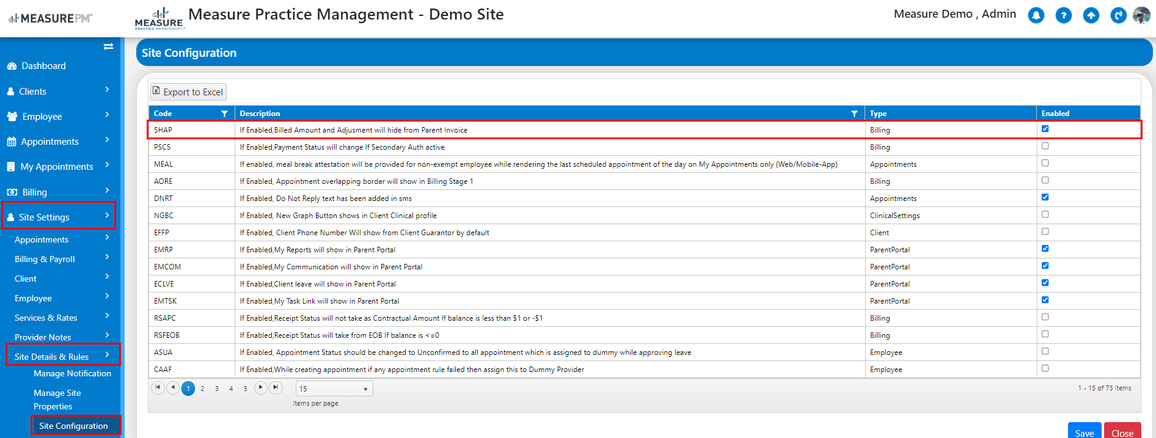Select the RSFEOB code cell
Screen dimensions: 1156x438
192,335
